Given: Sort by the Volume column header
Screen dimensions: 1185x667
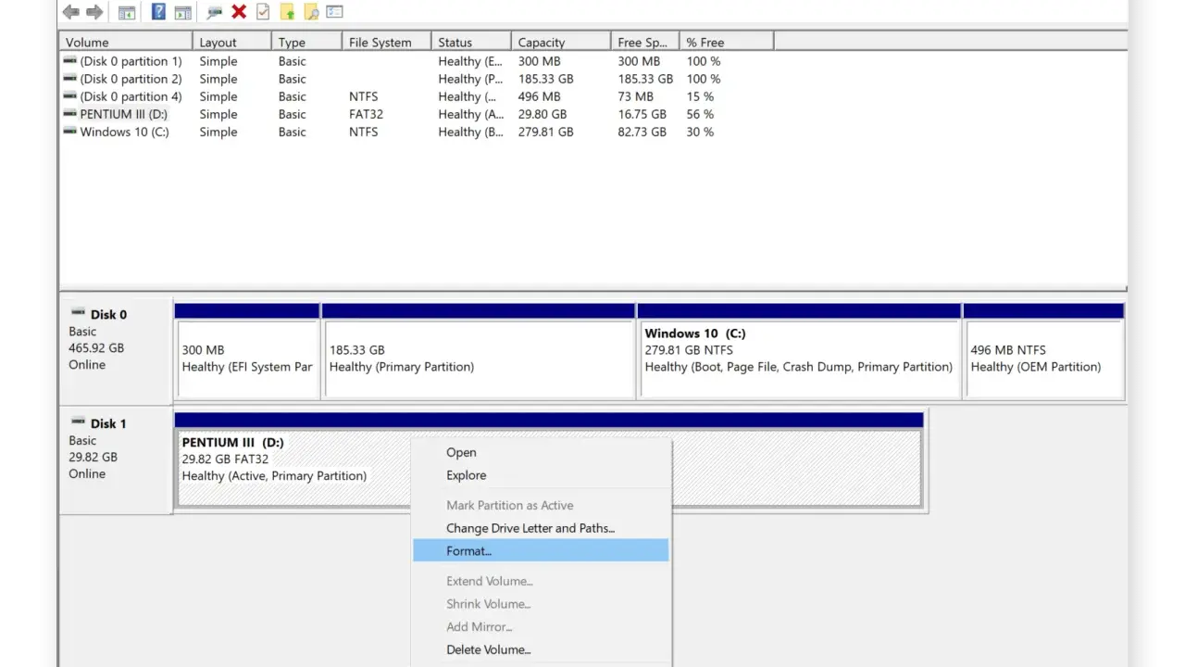Looking at the screenshot, I should click(126, 42).
